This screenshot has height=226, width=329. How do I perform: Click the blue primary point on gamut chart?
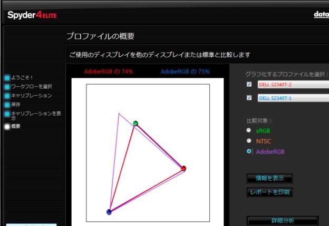109,212
